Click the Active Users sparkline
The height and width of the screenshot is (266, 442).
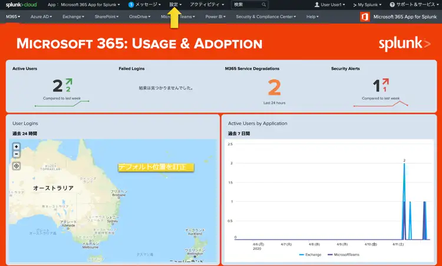[x=62, y=104]
